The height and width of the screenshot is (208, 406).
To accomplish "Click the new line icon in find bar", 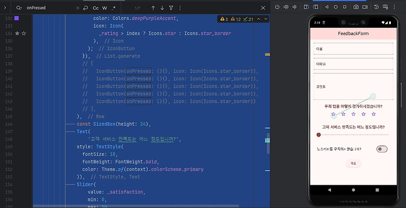I will pos(86,8).
